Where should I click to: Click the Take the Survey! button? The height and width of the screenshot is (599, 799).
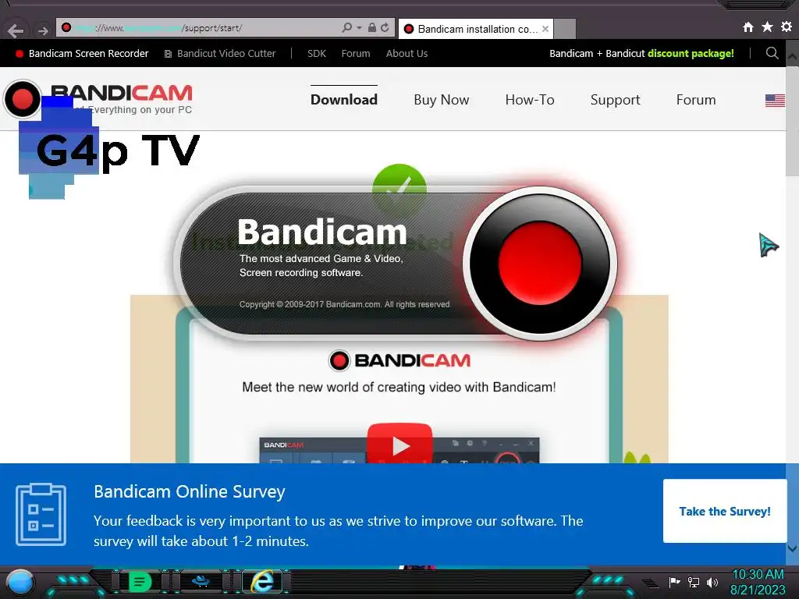(x=724, y=511)
